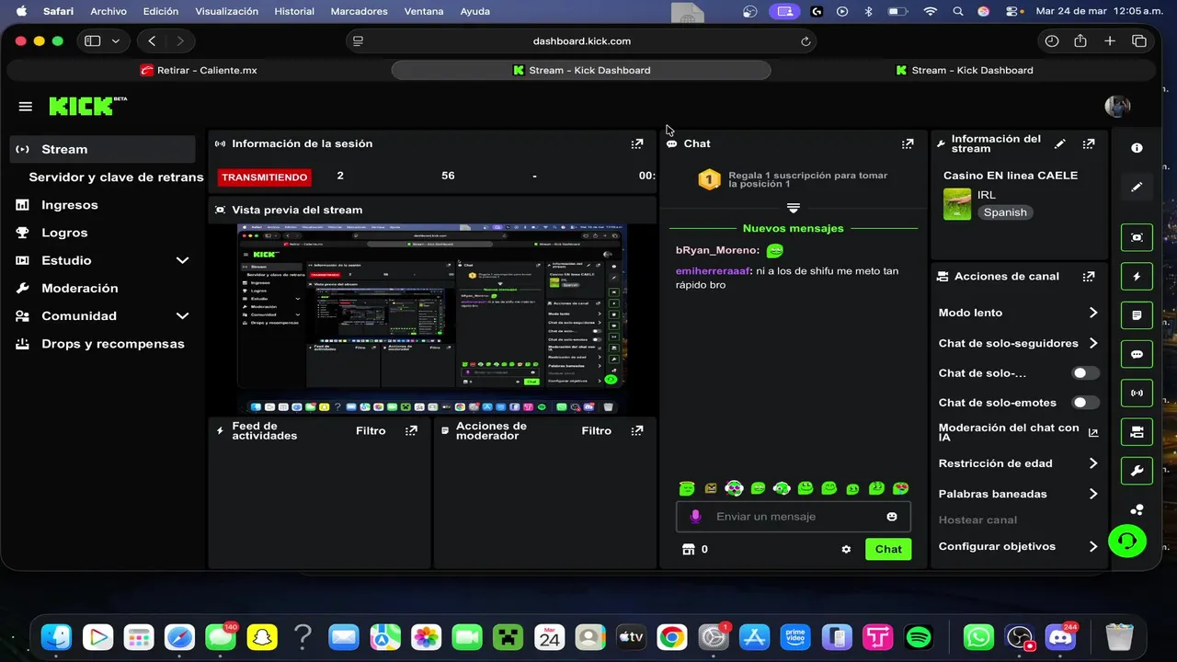This screenshot has height=662, width=1177.
Task: Toggle chat bubble widget icon in right rail
Action: coord(1137,354)
